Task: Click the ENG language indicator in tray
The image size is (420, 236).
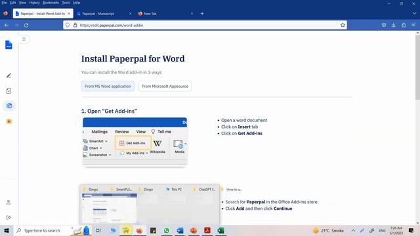Action: 382,230
